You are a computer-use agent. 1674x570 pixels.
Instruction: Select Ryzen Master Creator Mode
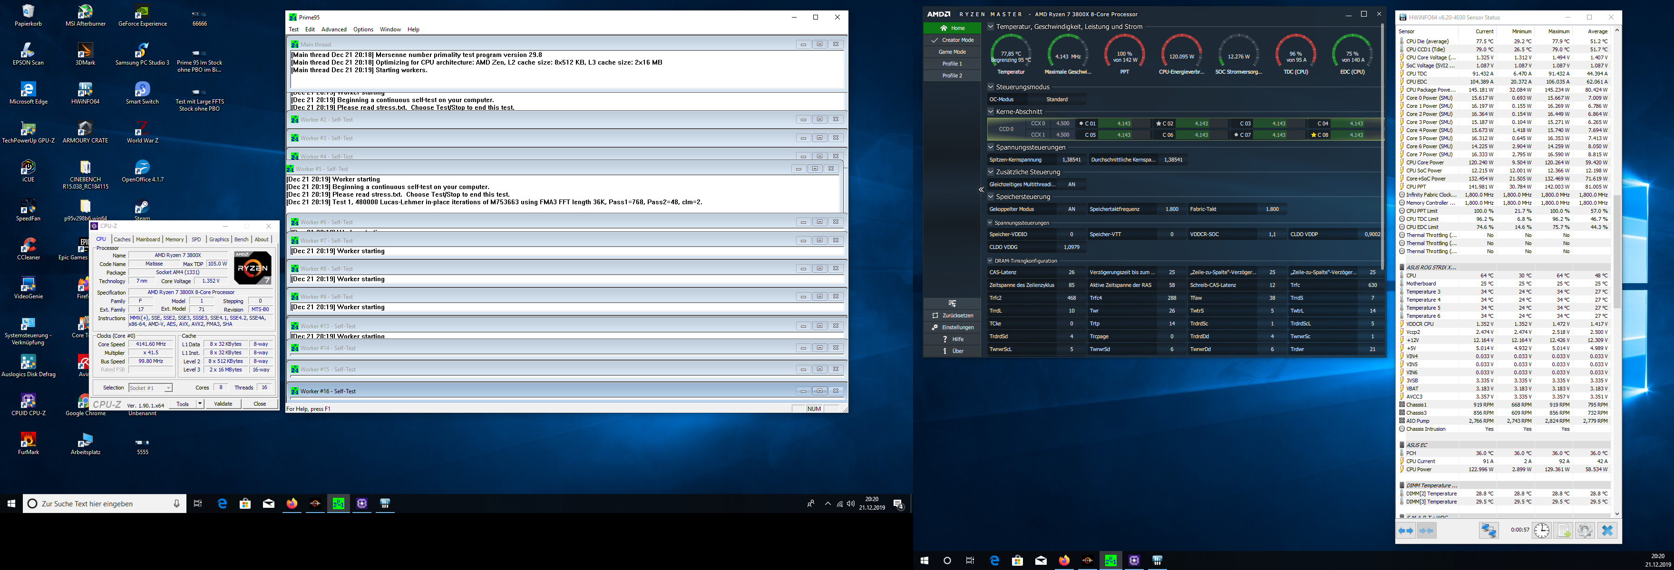(x=952, y=40)
